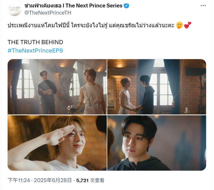This screenshot has height=190, width=214.
Task: Open bottom-left photo of saluting man
Action: 57,143
